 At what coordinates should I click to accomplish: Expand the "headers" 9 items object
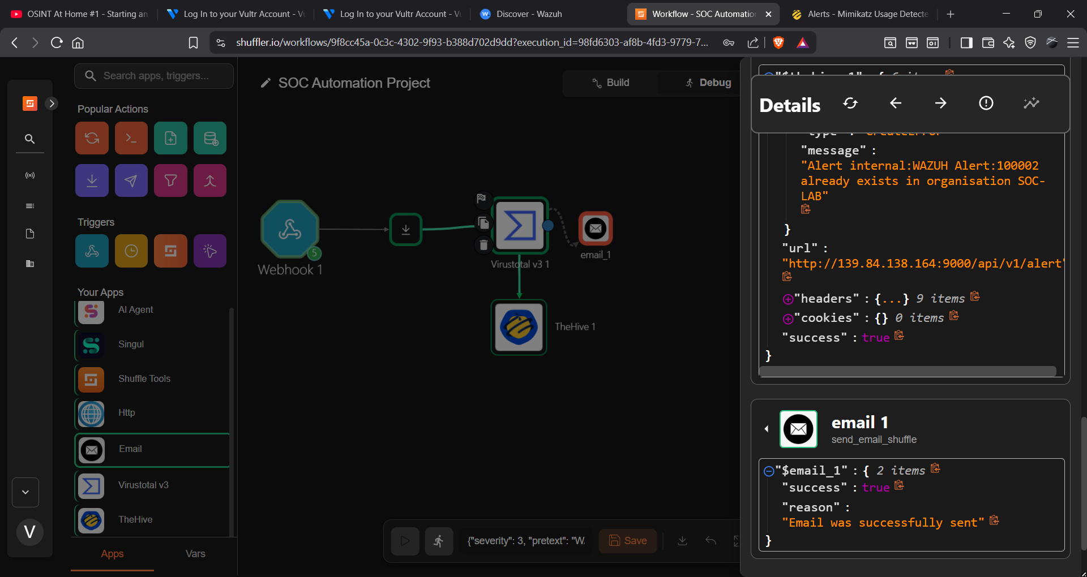(x=788, y=299)
